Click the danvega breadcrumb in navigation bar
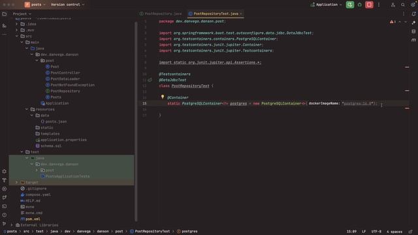 [x=84, y=232]
